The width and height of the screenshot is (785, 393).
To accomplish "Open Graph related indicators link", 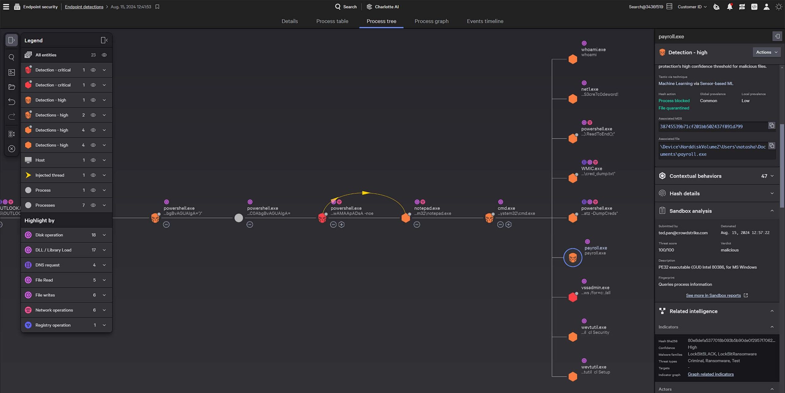I will (x=710, y=374).
